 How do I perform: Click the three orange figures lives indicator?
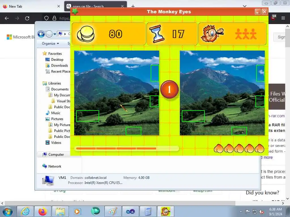pos(246,34)
